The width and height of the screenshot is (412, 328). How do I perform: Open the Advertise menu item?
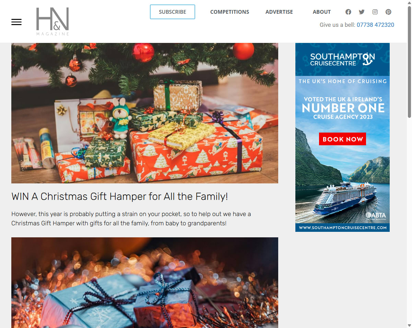click(279, 12)
